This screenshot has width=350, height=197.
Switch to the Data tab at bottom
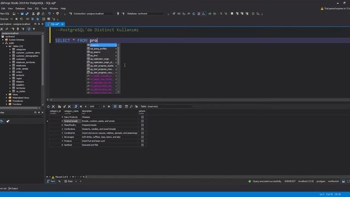pyautogui.click(x=68, y=181)
